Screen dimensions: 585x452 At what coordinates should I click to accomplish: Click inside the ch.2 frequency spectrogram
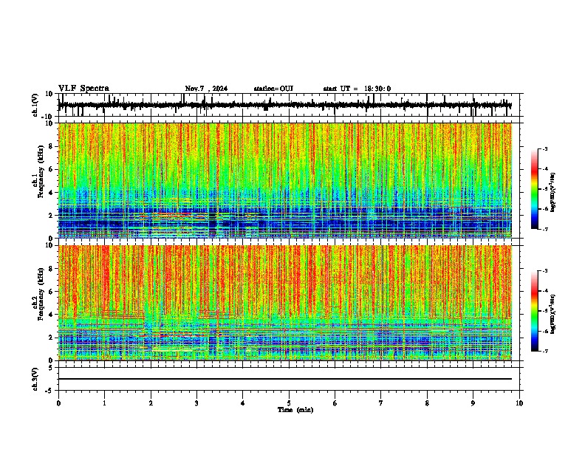pos(284,303)
